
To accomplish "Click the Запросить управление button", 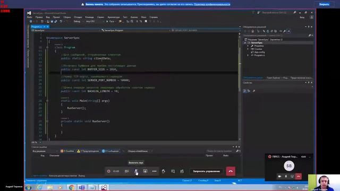I will tap(206, 171).
